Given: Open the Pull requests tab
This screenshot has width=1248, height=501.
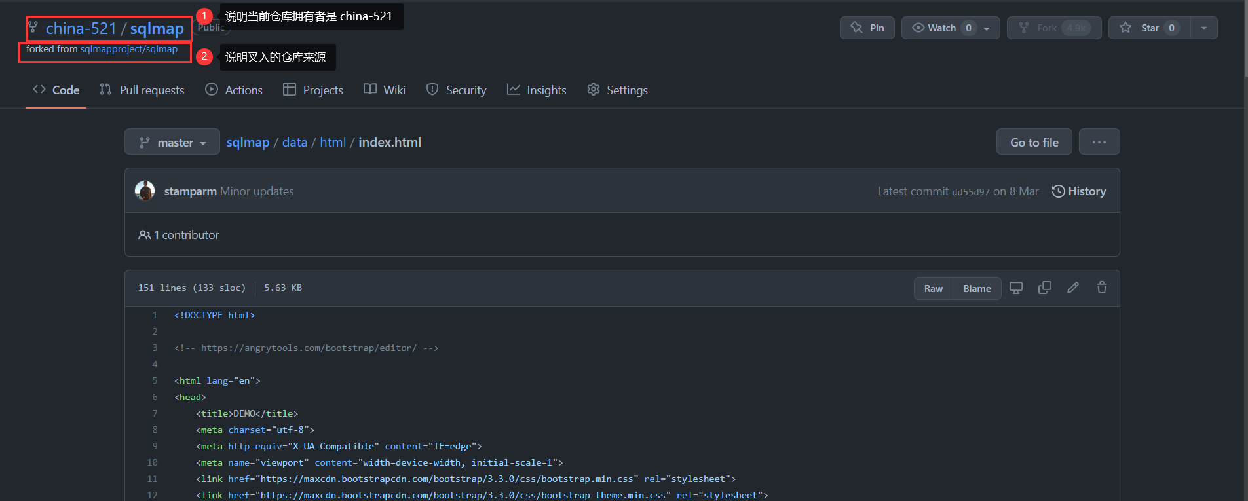Looking at the screenshot, I should (142, 90).
